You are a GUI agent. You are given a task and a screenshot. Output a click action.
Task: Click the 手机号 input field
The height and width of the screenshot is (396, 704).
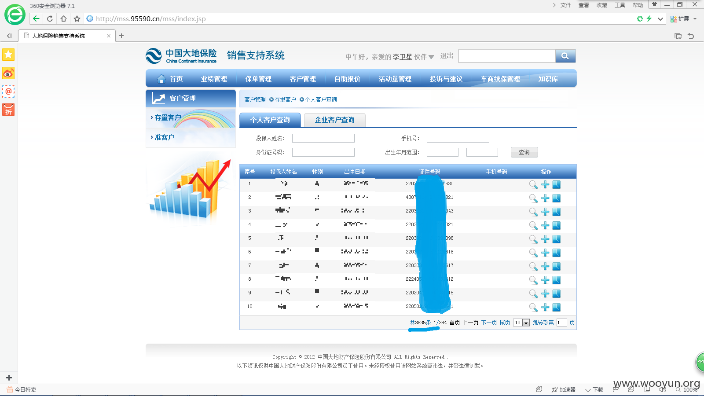tap(458, 138)
